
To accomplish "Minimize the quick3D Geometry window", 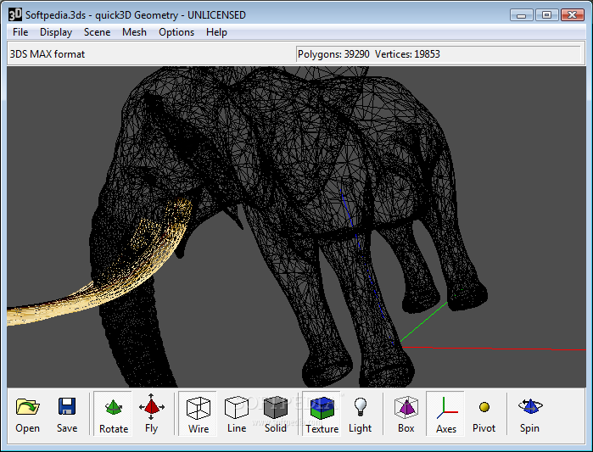I will click(522, 15).
